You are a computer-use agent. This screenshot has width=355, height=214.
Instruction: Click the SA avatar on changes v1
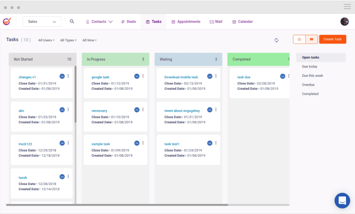pyautogui.click(x=62, y=76)
